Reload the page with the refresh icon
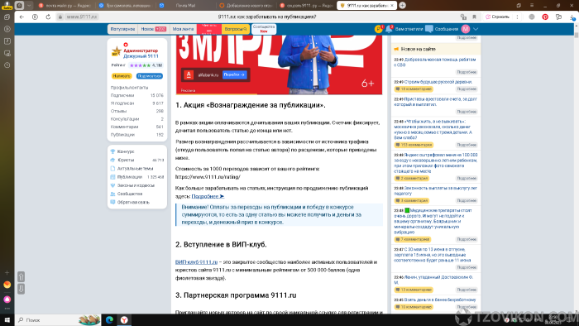The image size is (579, 326). 48,17
